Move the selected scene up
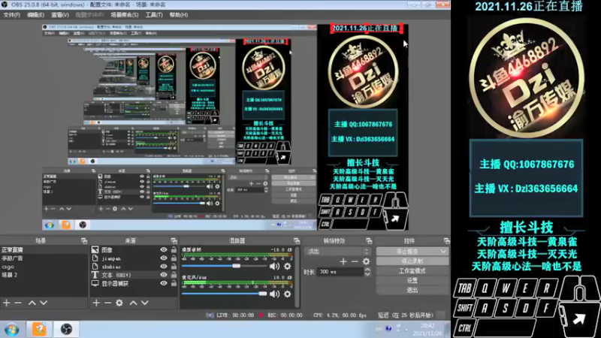 coord(32,303)
